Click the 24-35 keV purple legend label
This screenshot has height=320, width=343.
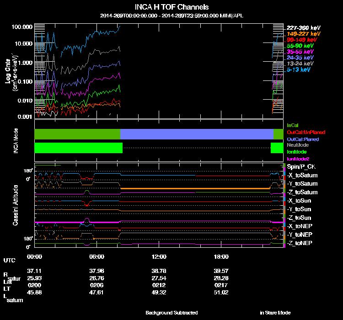click(300, 58)
